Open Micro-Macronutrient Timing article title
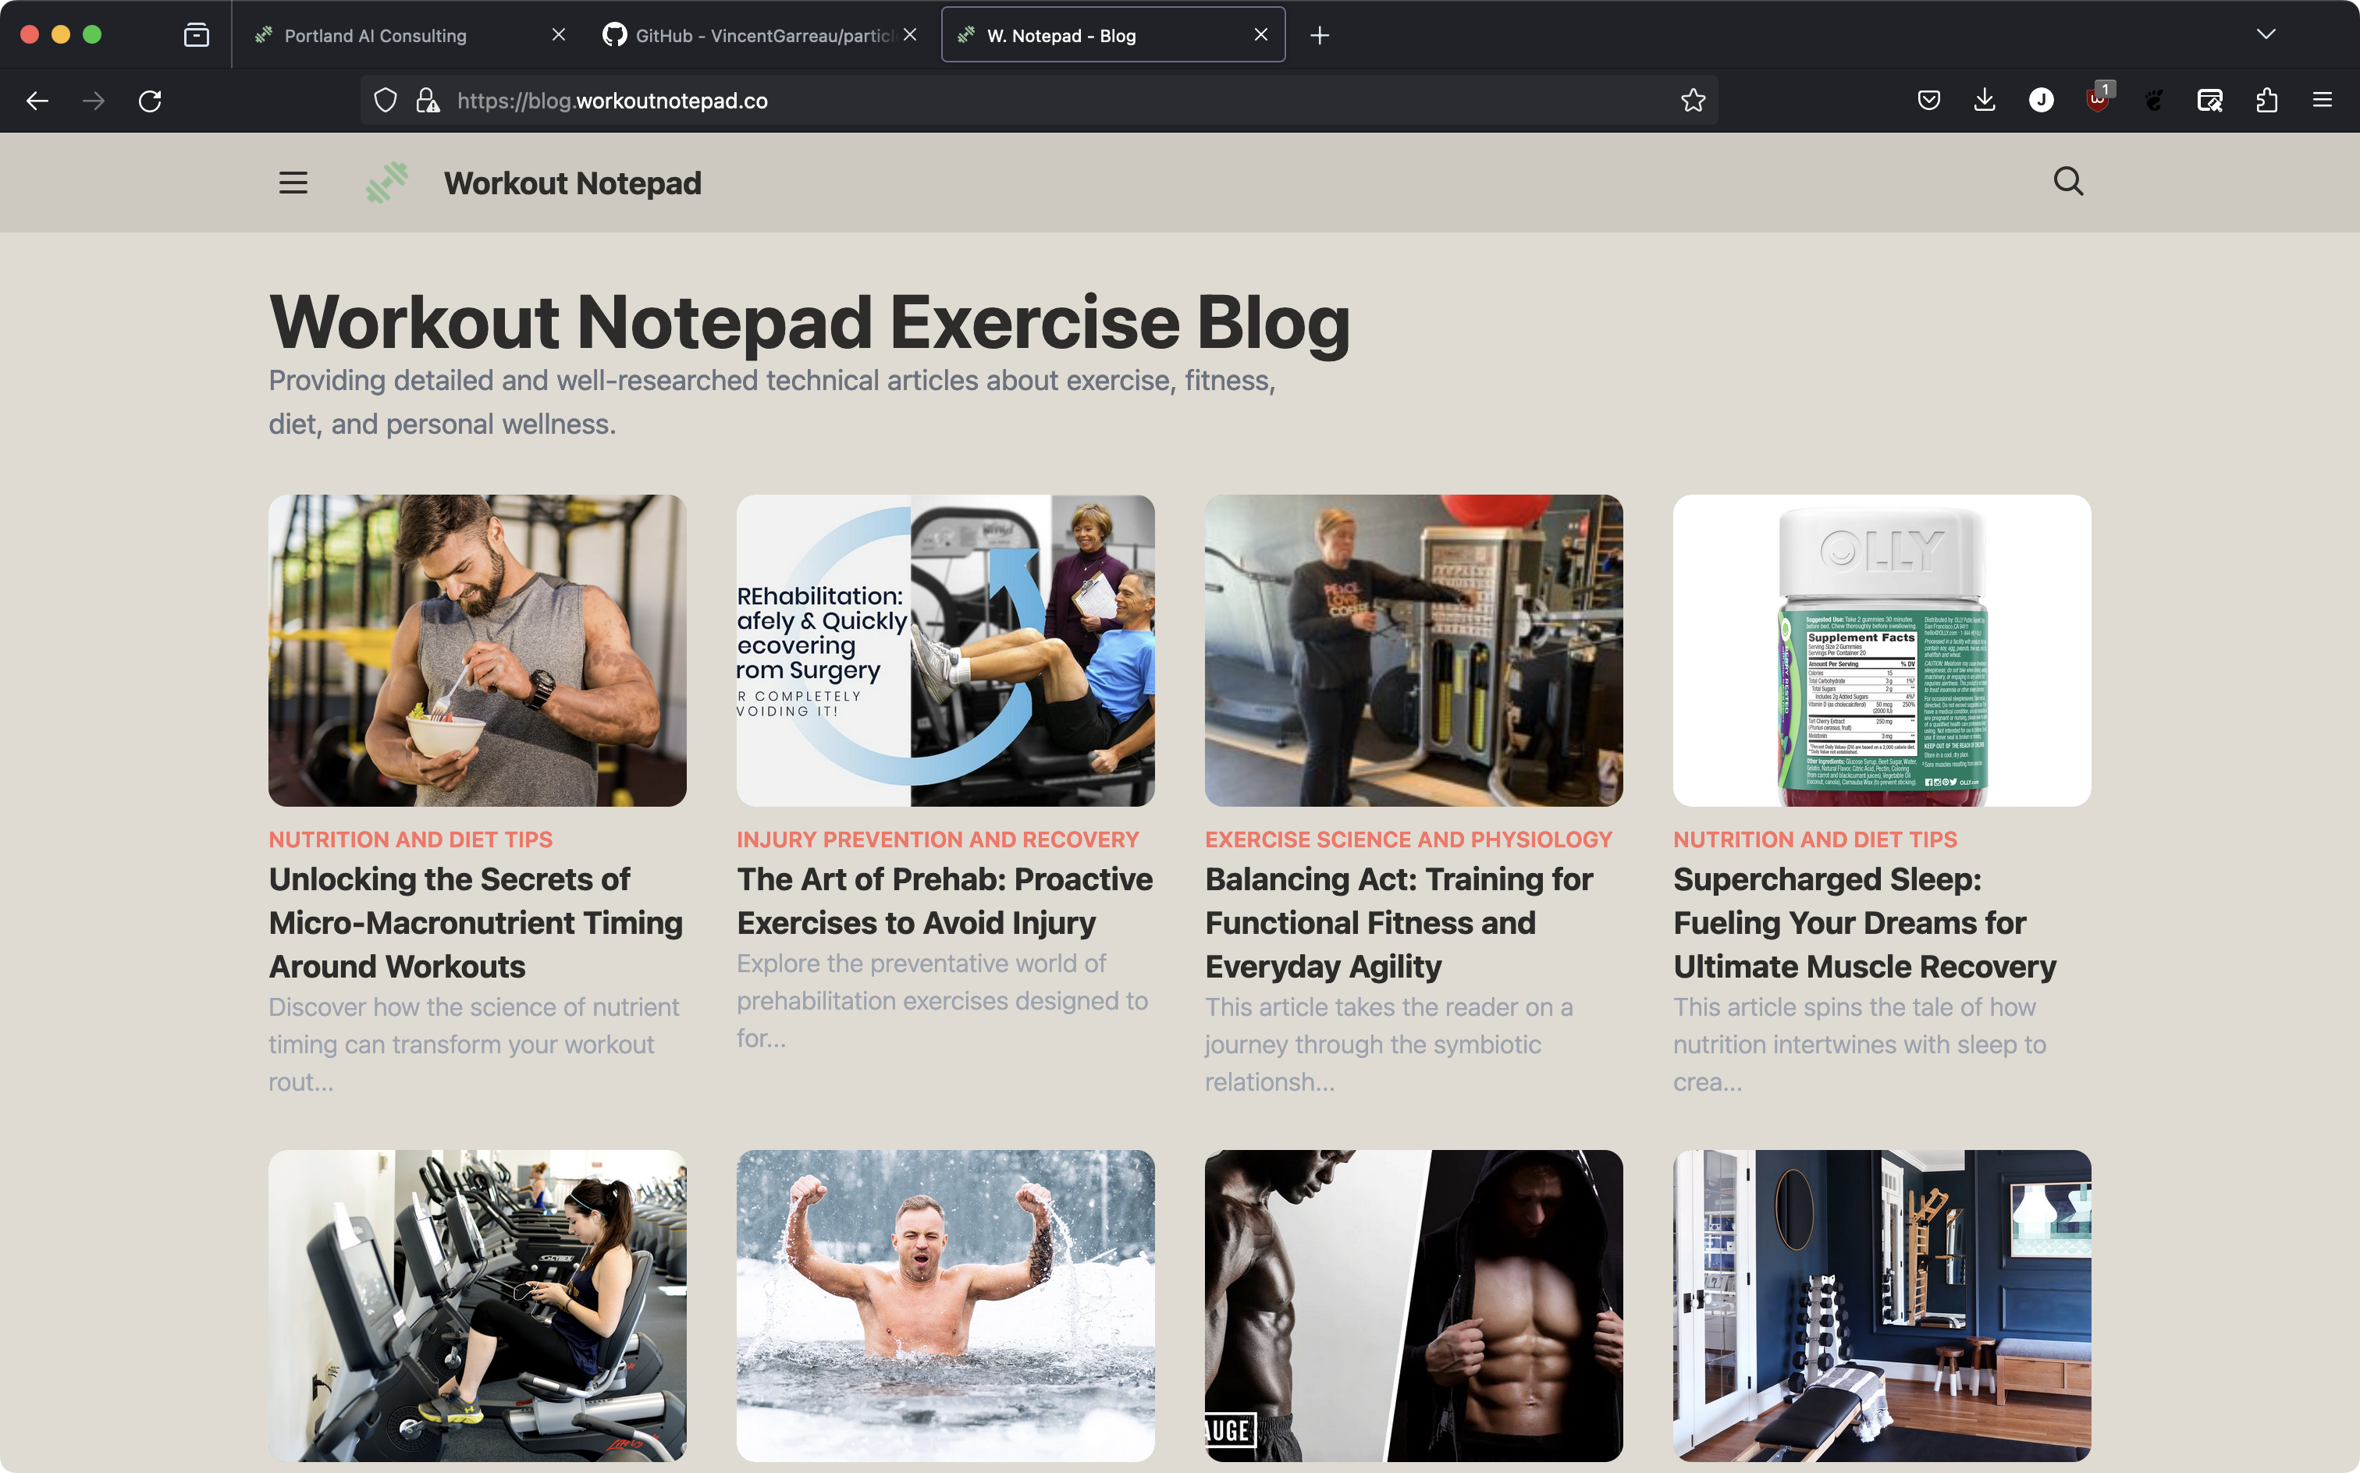2360x1473 pixels. point(475,921)
